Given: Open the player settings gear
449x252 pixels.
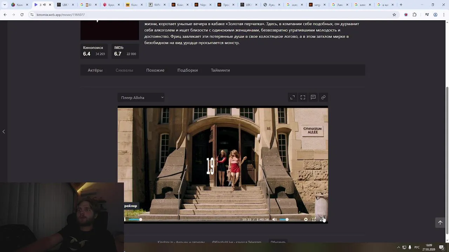Looking at the screenshot, I should click(x=306, y=219).
